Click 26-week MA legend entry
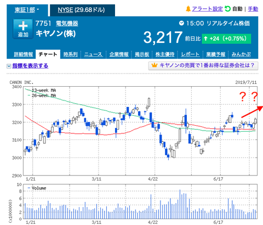Screen dimensions: 263x225 point(41,95)
